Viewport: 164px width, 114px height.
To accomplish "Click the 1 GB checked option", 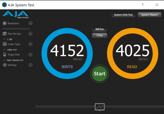I will click(8, 39).
